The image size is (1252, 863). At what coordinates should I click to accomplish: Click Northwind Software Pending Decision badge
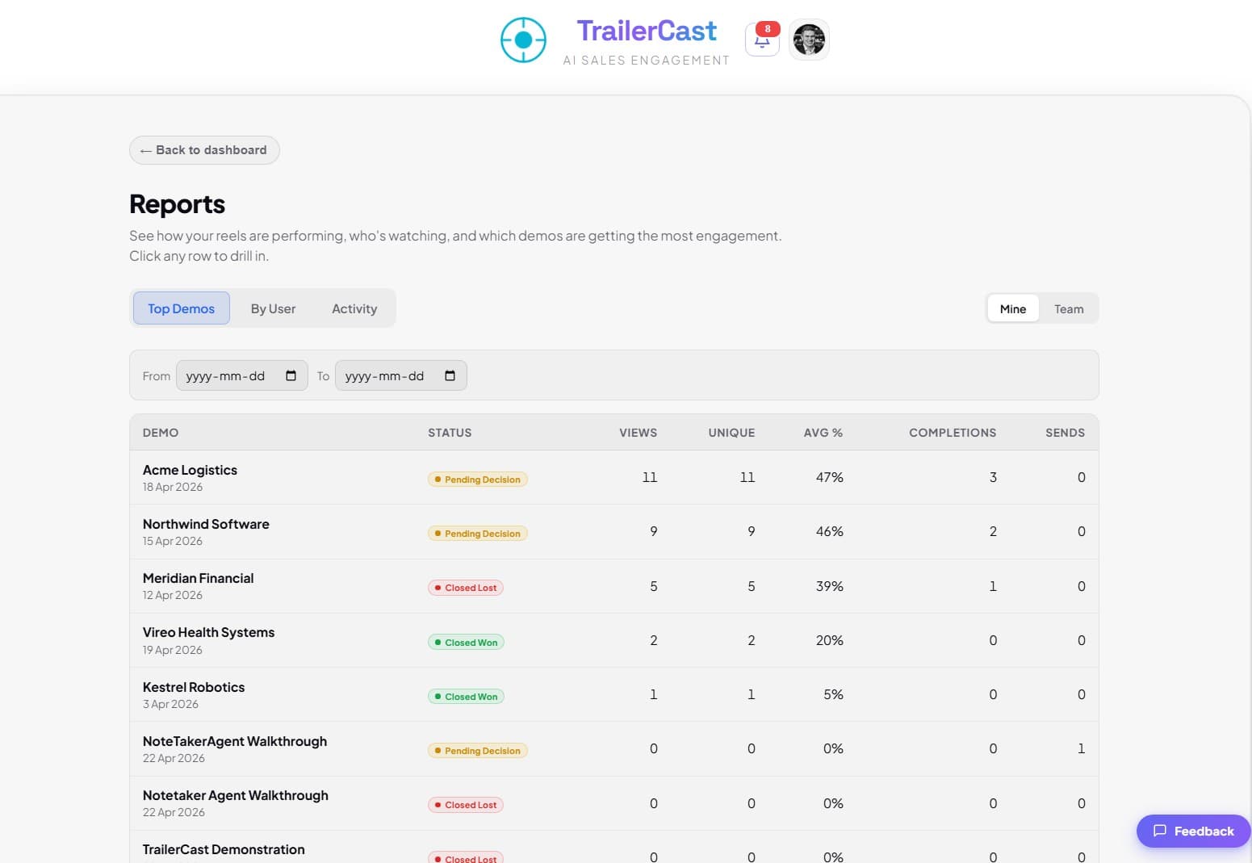pos(477,534)
